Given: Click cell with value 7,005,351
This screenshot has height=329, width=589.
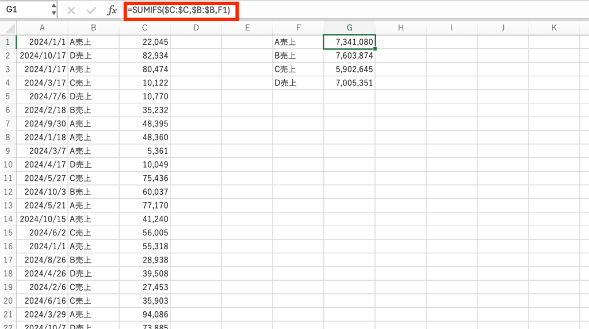Looking at the screenshot, I should coord(349,83).
